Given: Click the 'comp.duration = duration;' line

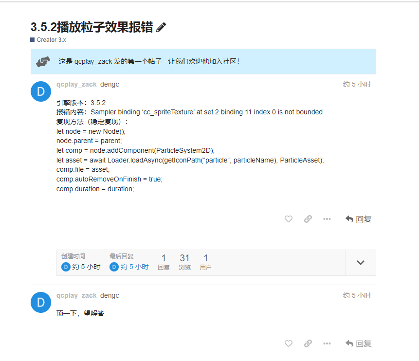Looking at the screenshot, I should [x=95, y=189].
